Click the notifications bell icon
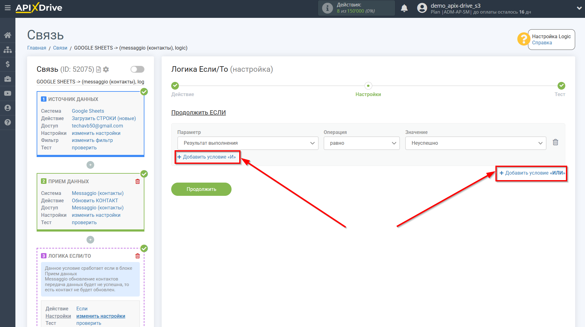 [404, 8]
